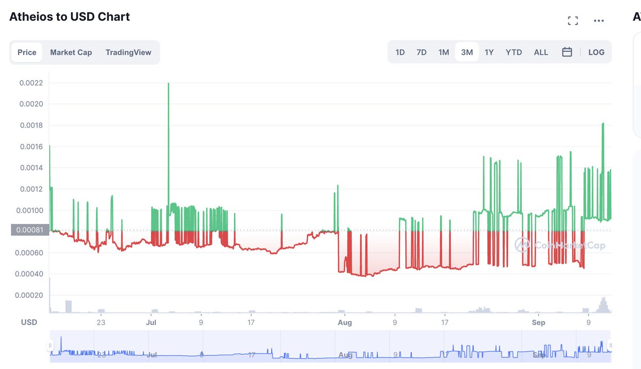The width and height of the screenshot is (641, 369).
Task: Select the 1M time range
Action: pos(444,52)
